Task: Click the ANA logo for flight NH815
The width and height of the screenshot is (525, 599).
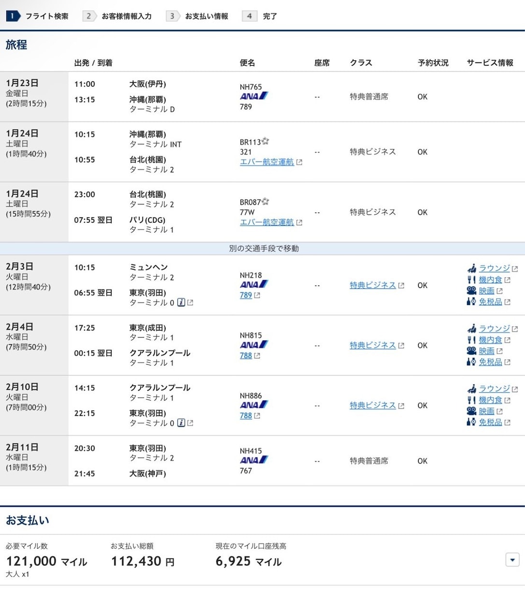Action: pos(254,345)
